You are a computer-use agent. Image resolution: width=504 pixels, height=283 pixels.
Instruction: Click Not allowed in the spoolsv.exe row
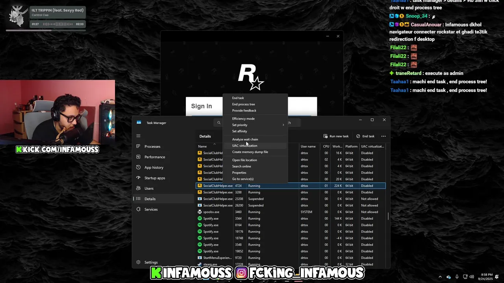[x=369, y=212]
